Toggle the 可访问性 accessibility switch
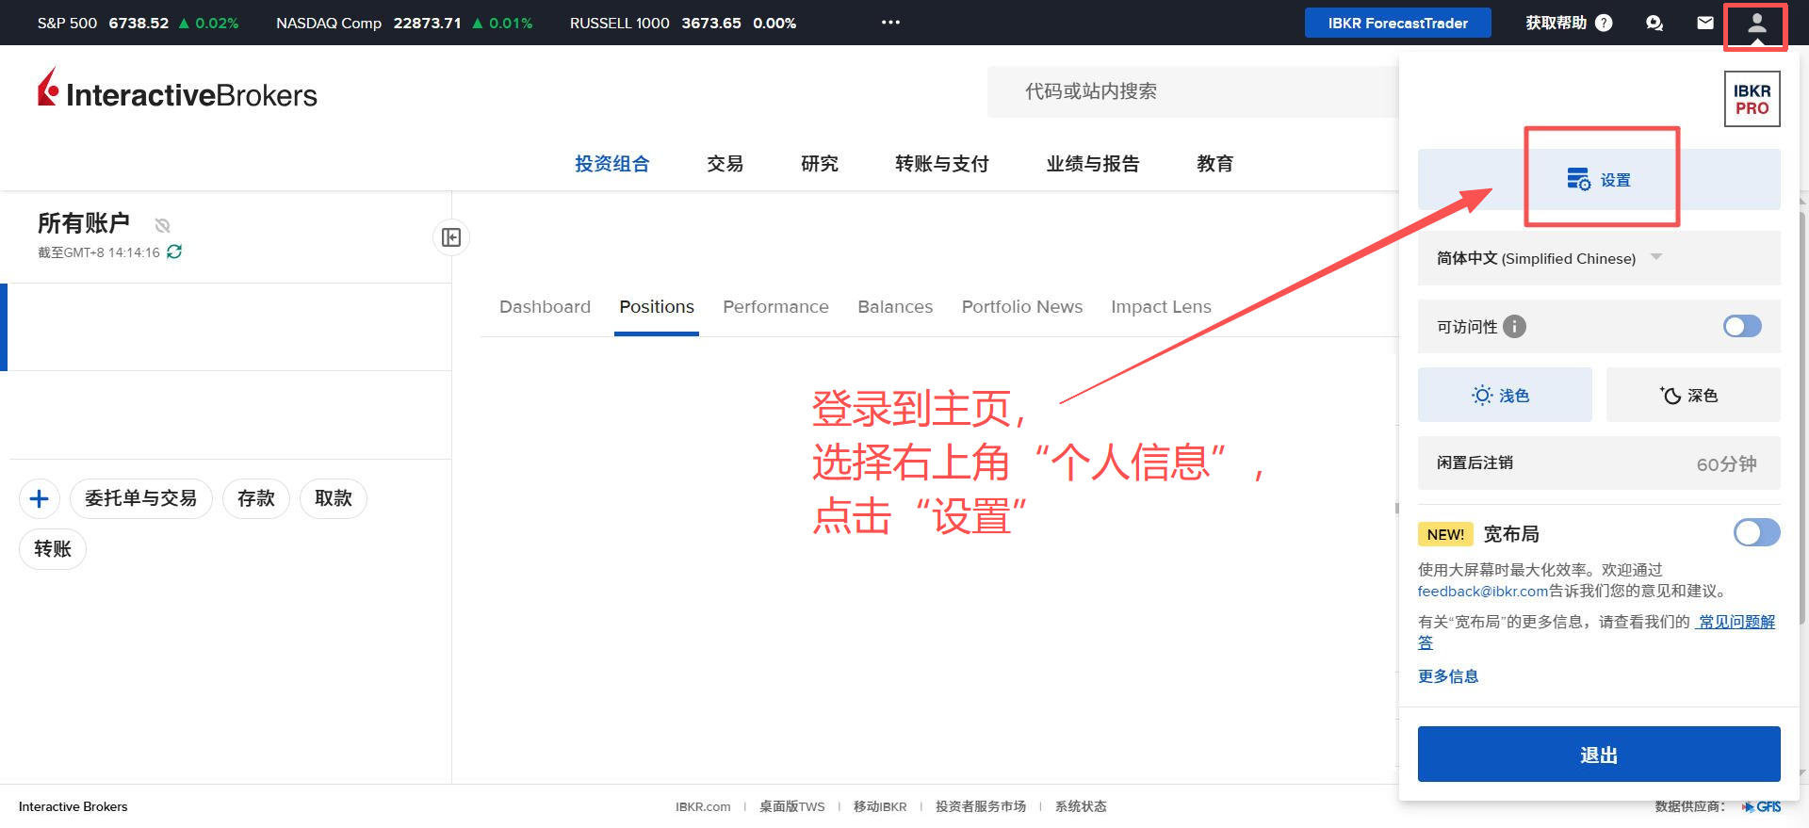This screenshot has width=1809, height=828. tap(1742, 326)
